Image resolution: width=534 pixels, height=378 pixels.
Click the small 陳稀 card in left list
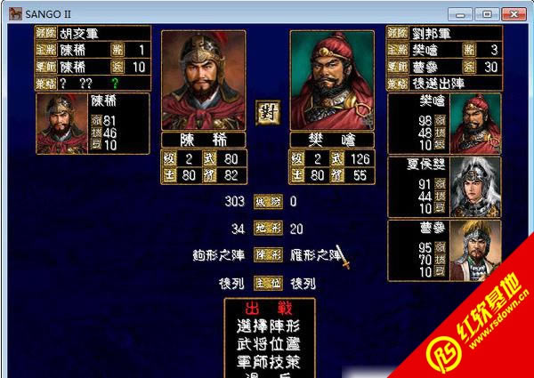93,124
